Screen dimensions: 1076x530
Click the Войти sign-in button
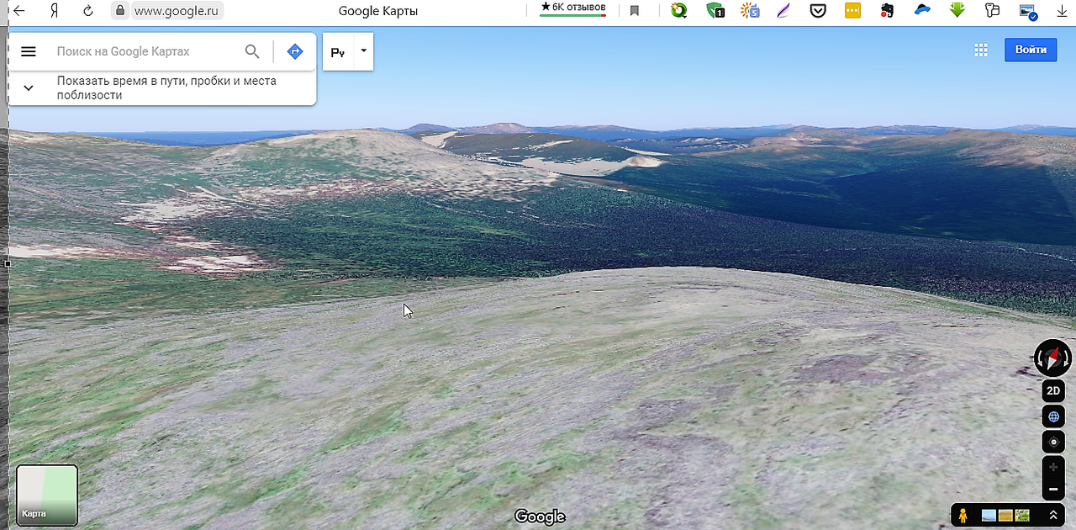1030,50
